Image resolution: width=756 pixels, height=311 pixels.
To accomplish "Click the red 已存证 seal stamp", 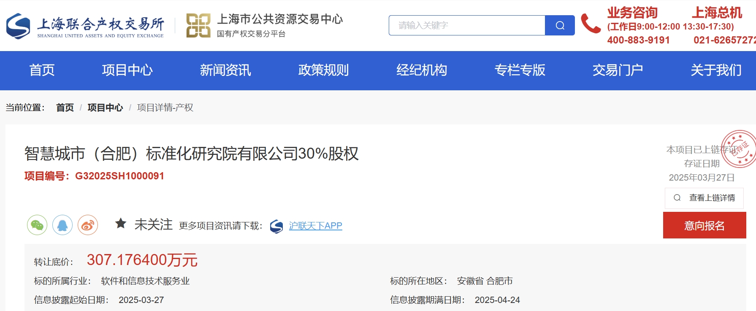I will 739,149.
